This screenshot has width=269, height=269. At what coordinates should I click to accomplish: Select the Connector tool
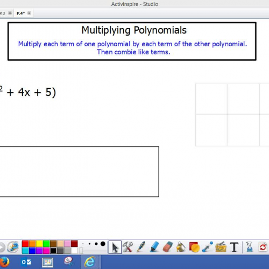[208, 247]
